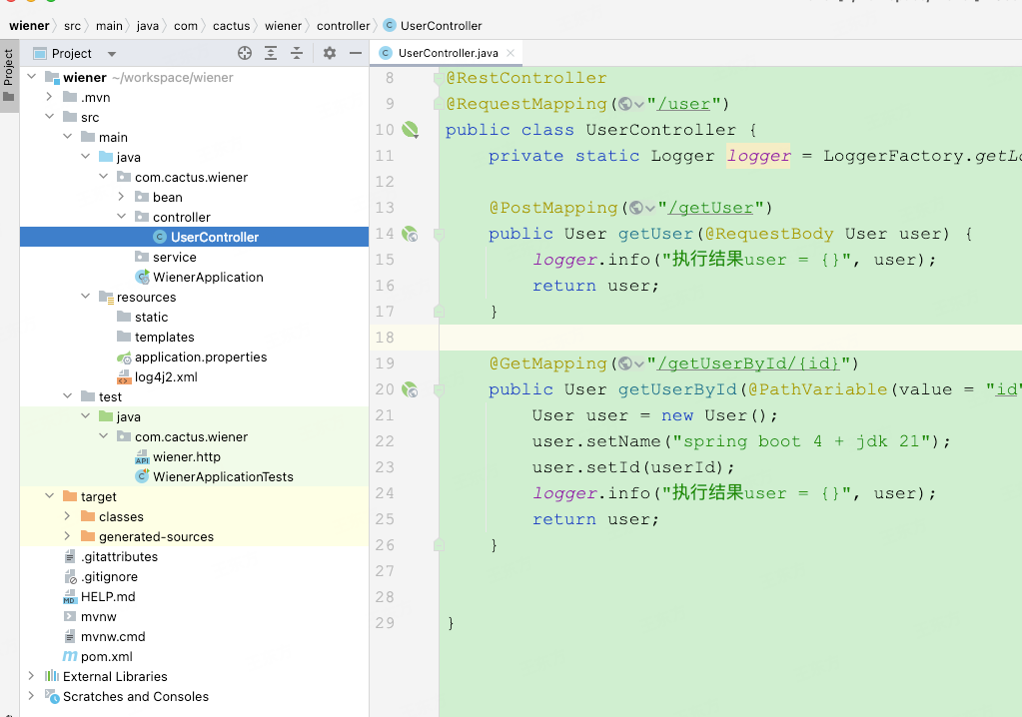
Task: Toggle code fold marker on line 20
Action: tap(439, 389)
